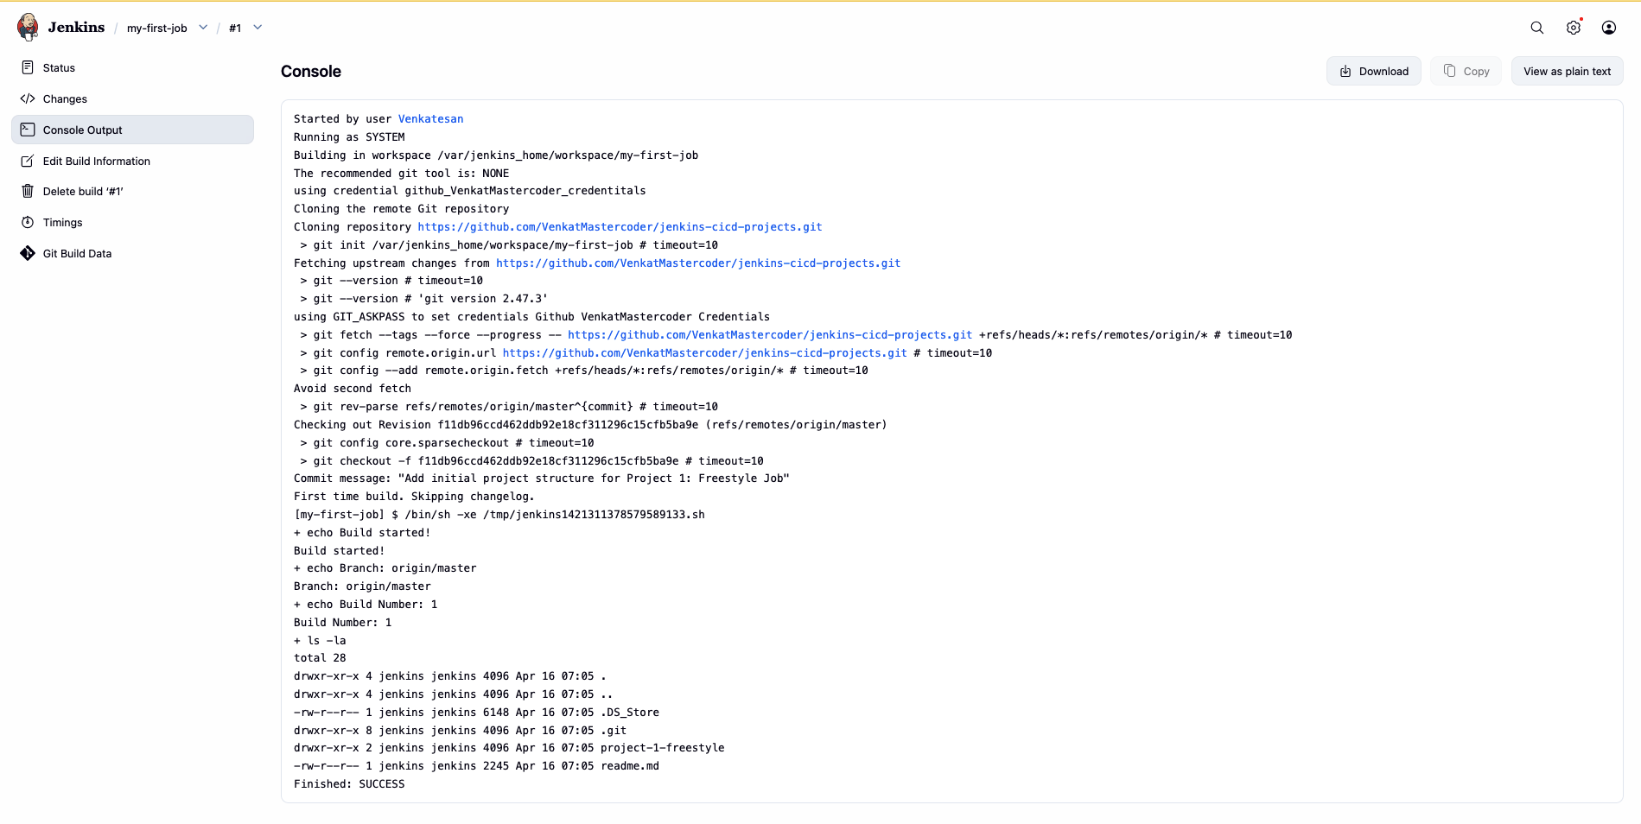Download the console log
This screenshot has height=824, width=1641.
coord(1374,71)
